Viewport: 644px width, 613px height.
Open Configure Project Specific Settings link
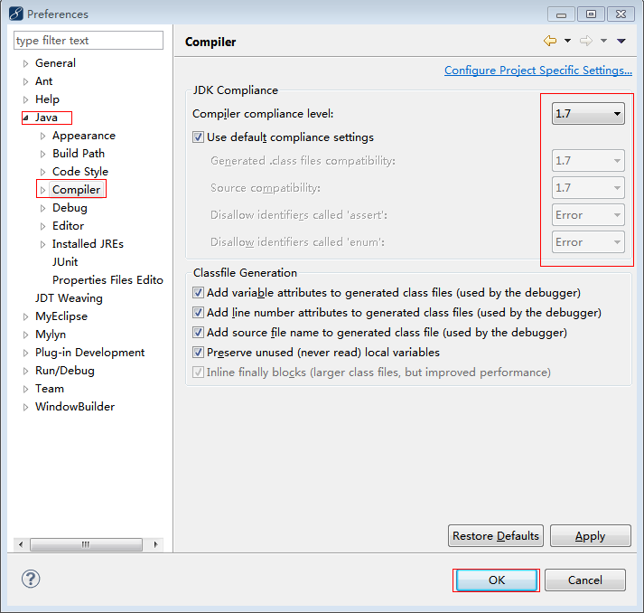(538, 71)
